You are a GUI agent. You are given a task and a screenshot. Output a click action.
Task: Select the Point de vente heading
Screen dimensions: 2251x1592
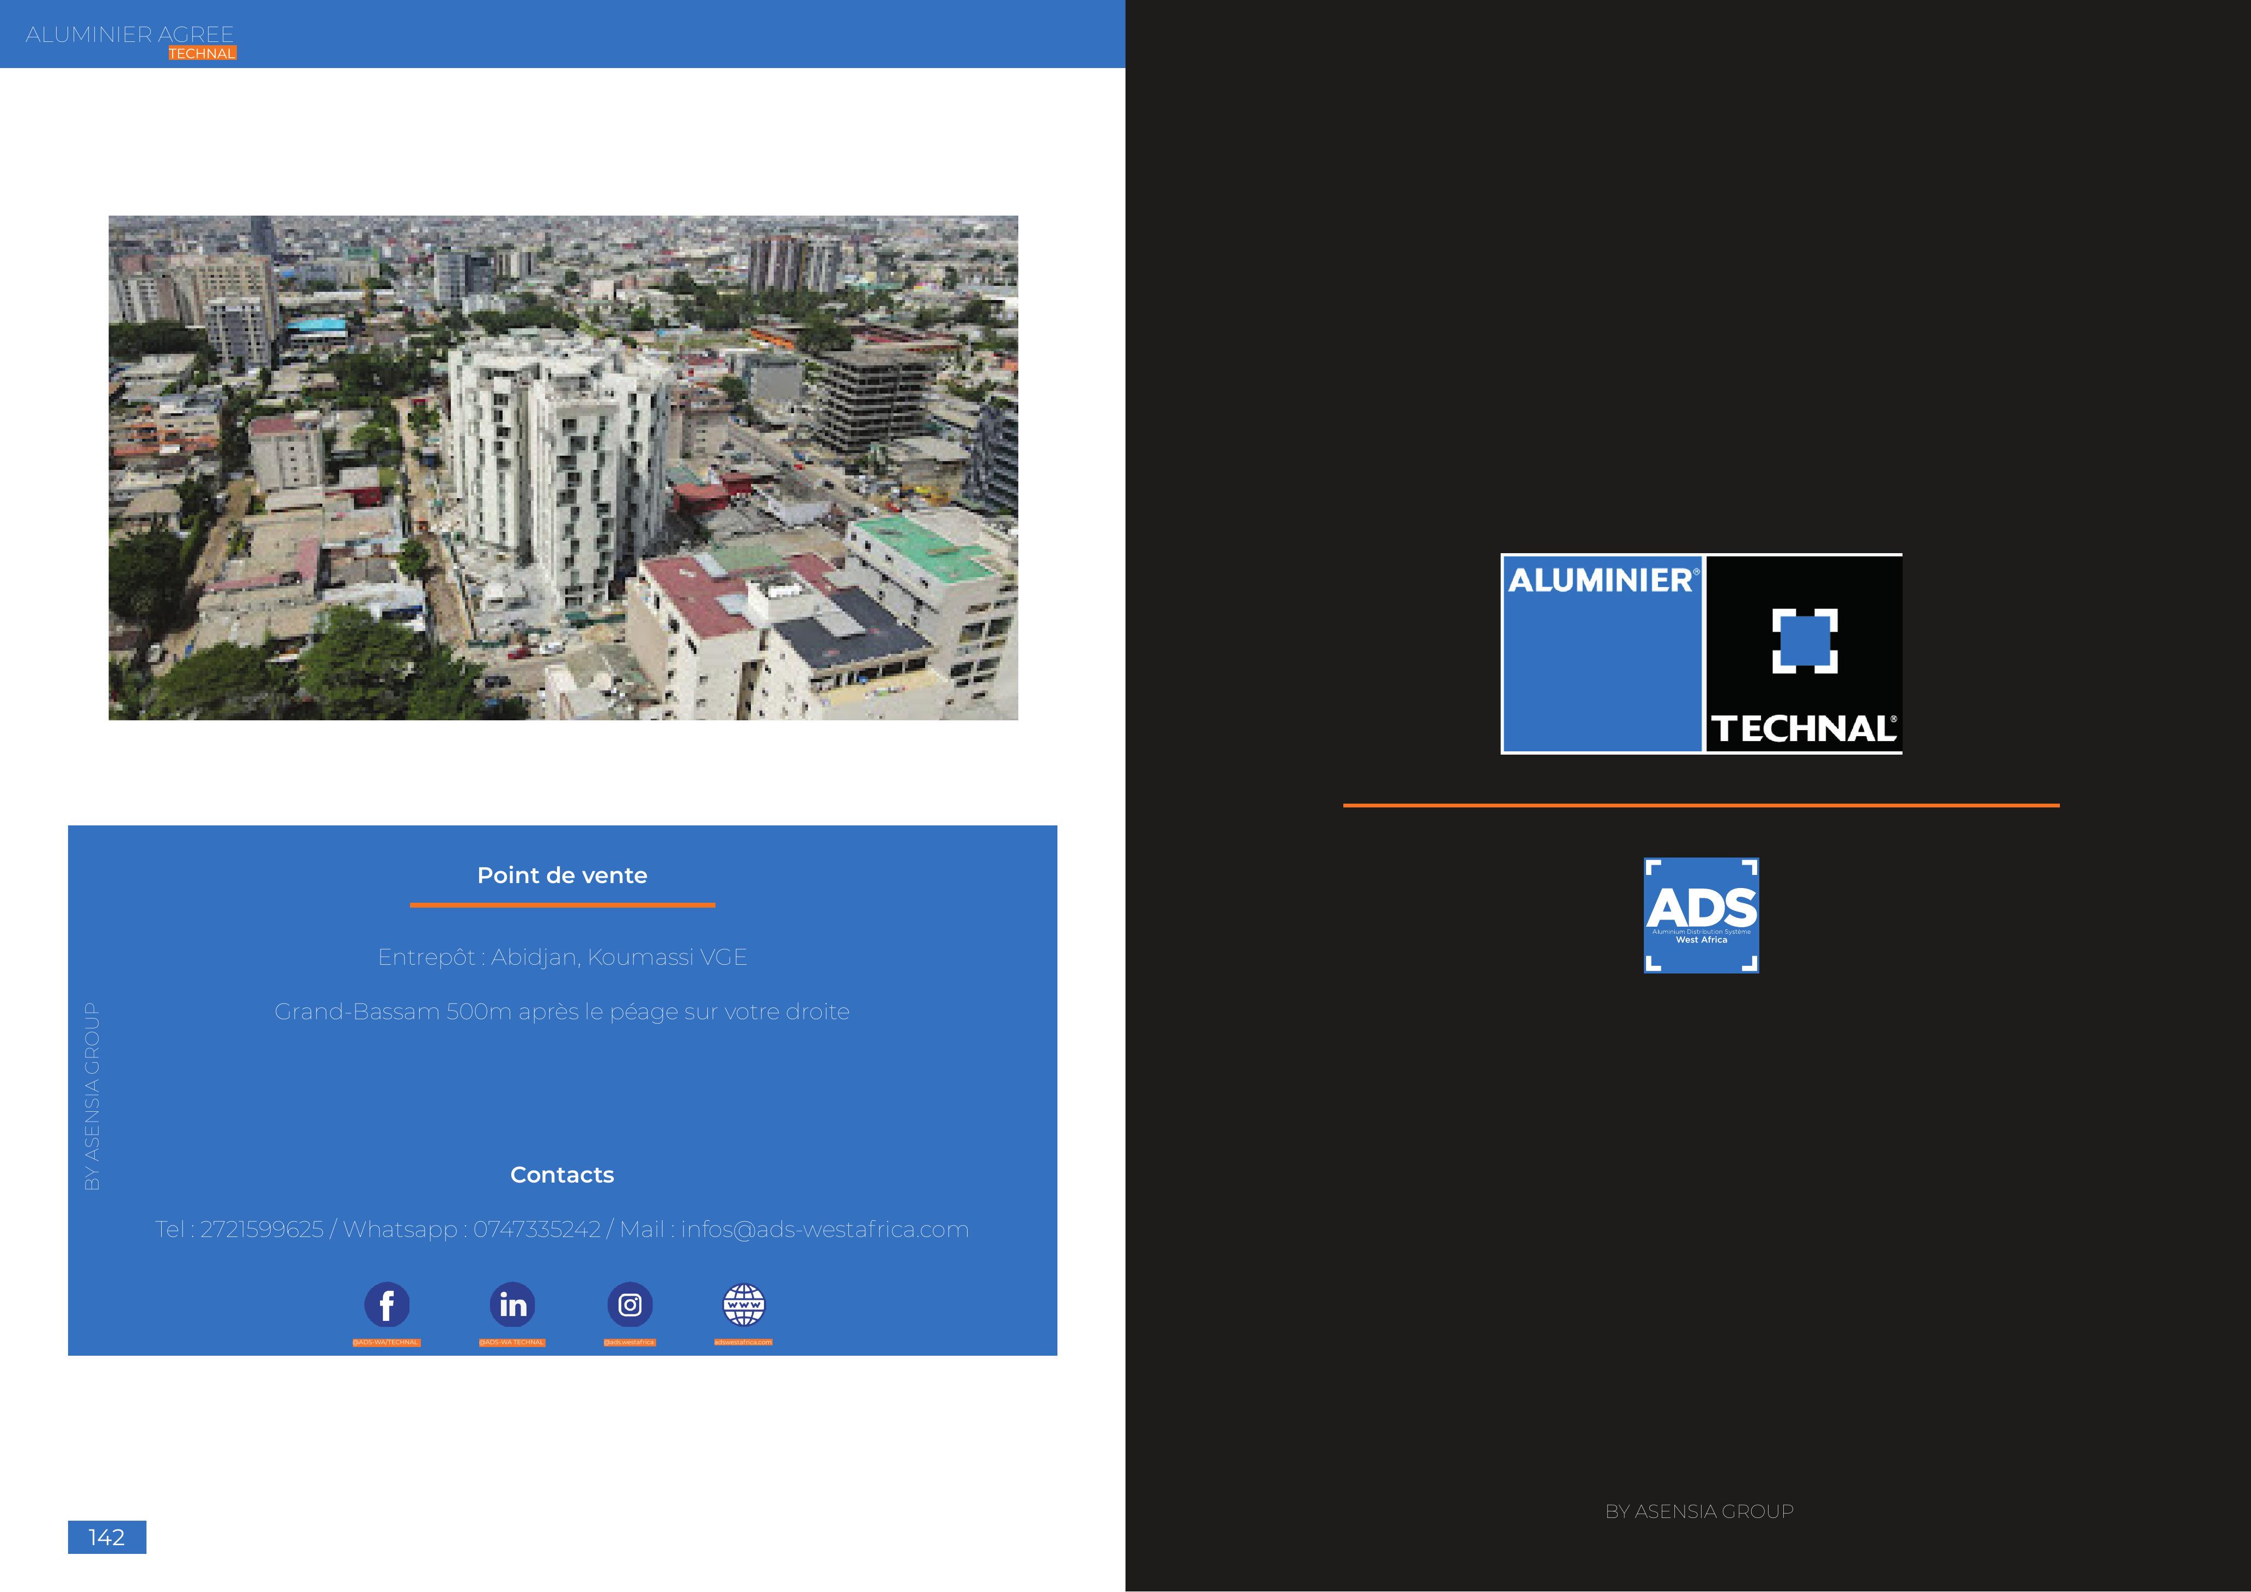pos(562,875)
